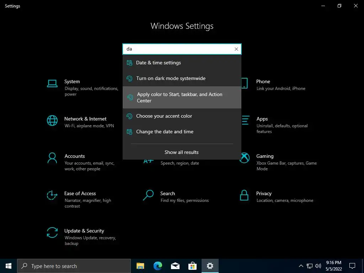Open the volume speaker tray icon
Image resolution: width=364 pixels, height=273 pixels.
(x=318, y=266)
